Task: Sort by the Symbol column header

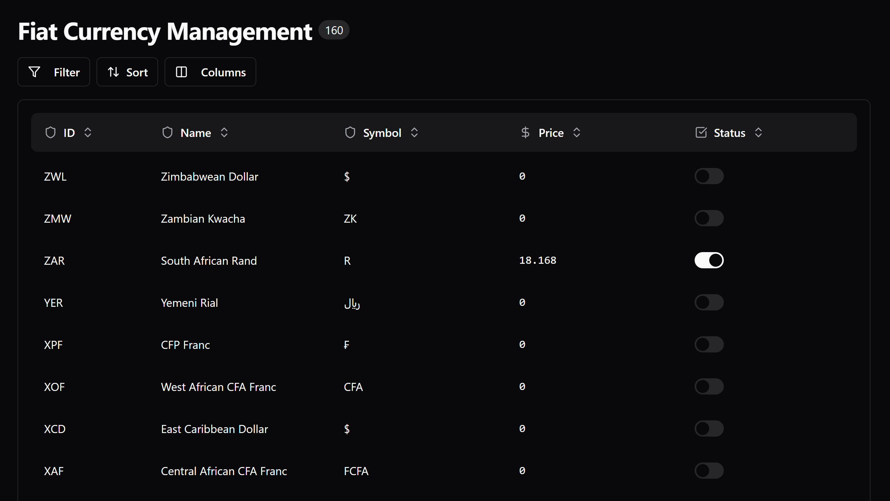Action: [x=382, y=133]
